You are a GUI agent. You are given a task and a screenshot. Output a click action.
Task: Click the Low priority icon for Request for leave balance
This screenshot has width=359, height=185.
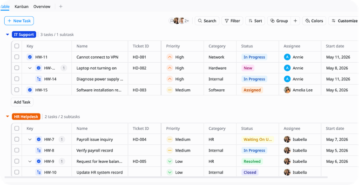coord(169,161)
